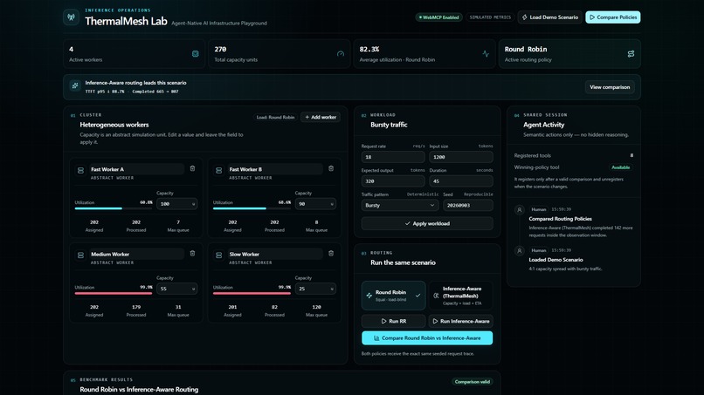Edit the Fast Worker A name field
The image size is (704, 395).
(136, 169)
